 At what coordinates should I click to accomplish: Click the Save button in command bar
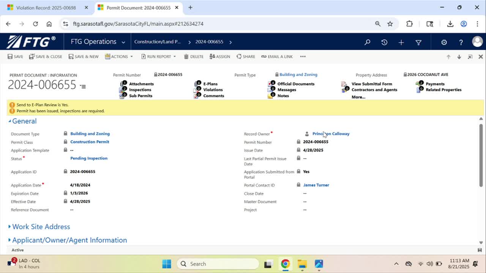(x=15, y=56)
